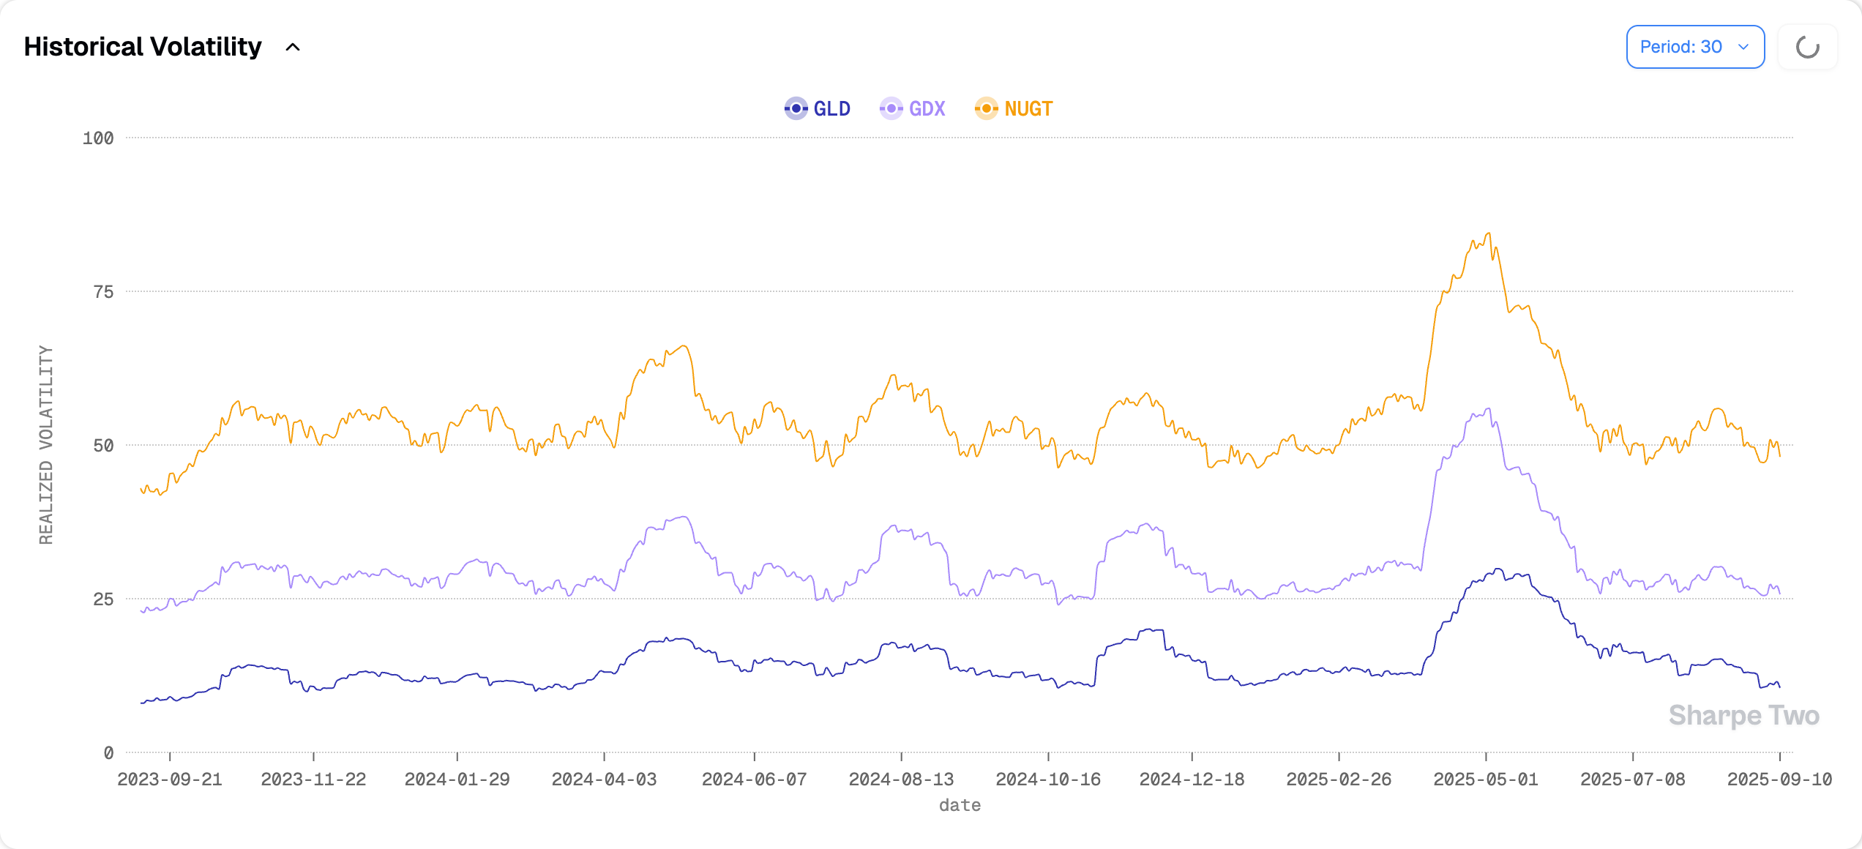Toggle GLD series visibility label
The height and width of the screenshot is (849, 1862).
pyautogui.click(x=832, y=109)
